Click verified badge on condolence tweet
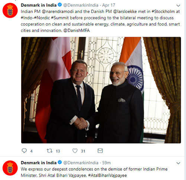Image resolution: width=186 pixels, height=180 pixels. pos(60,162)
